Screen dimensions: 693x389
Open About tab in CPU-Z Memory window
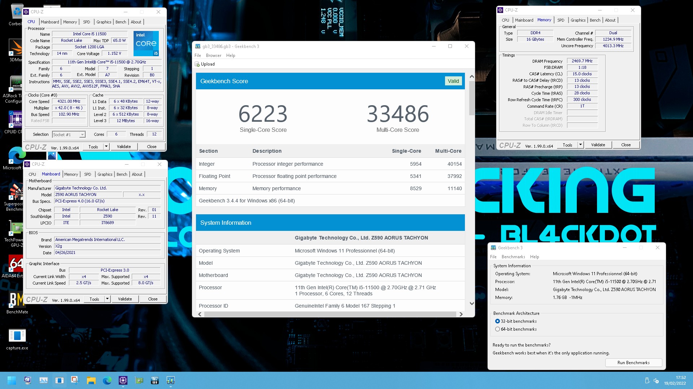coord(610,20)
